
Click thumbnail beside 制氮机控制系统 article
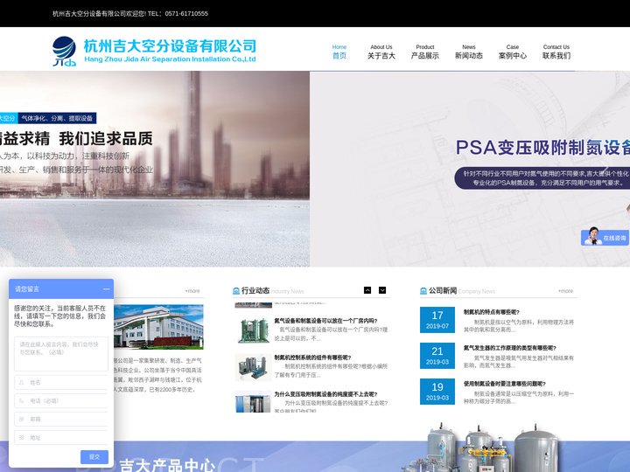253,367
